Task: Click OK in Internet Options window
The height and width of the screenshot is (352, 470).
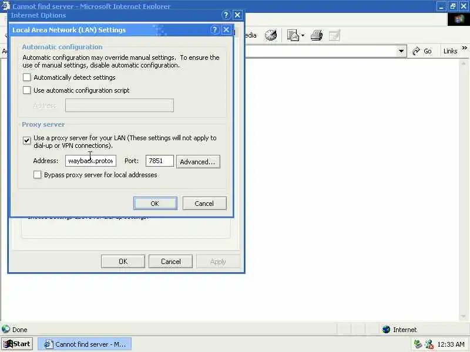Action: tap(123, 261)
